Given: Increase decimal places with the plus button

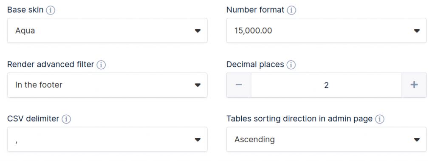Looking at the screenshot, I should (x=414, y=85).
